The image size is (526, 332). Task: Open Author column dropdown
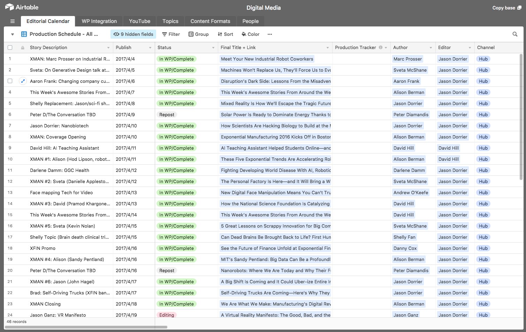431,48
